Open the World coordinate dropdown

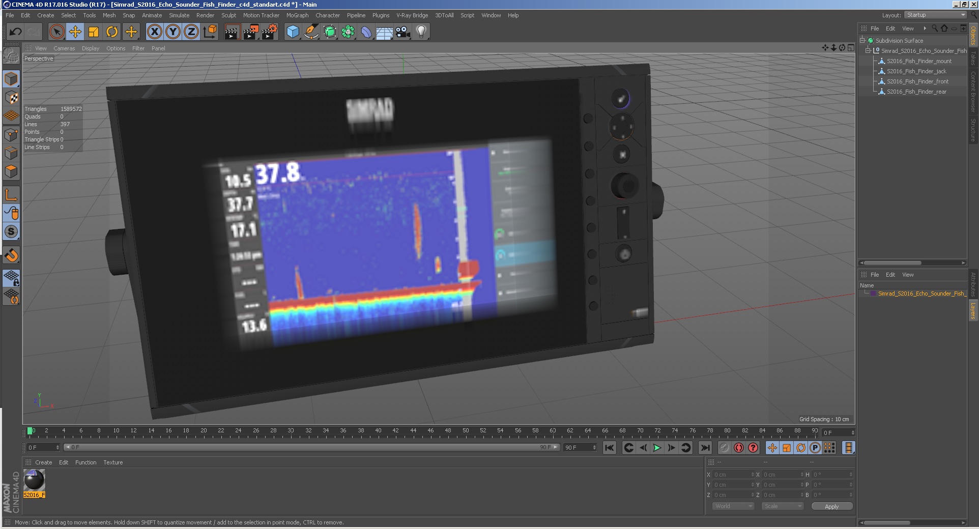(733, 506)
